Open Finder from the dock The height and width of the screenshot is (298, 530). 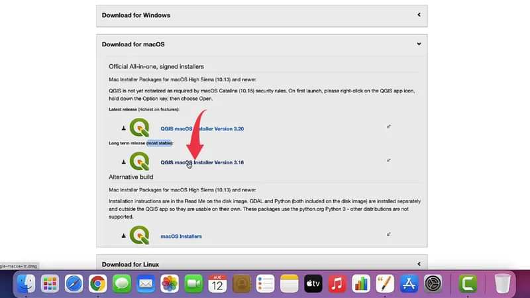(26, 284)
